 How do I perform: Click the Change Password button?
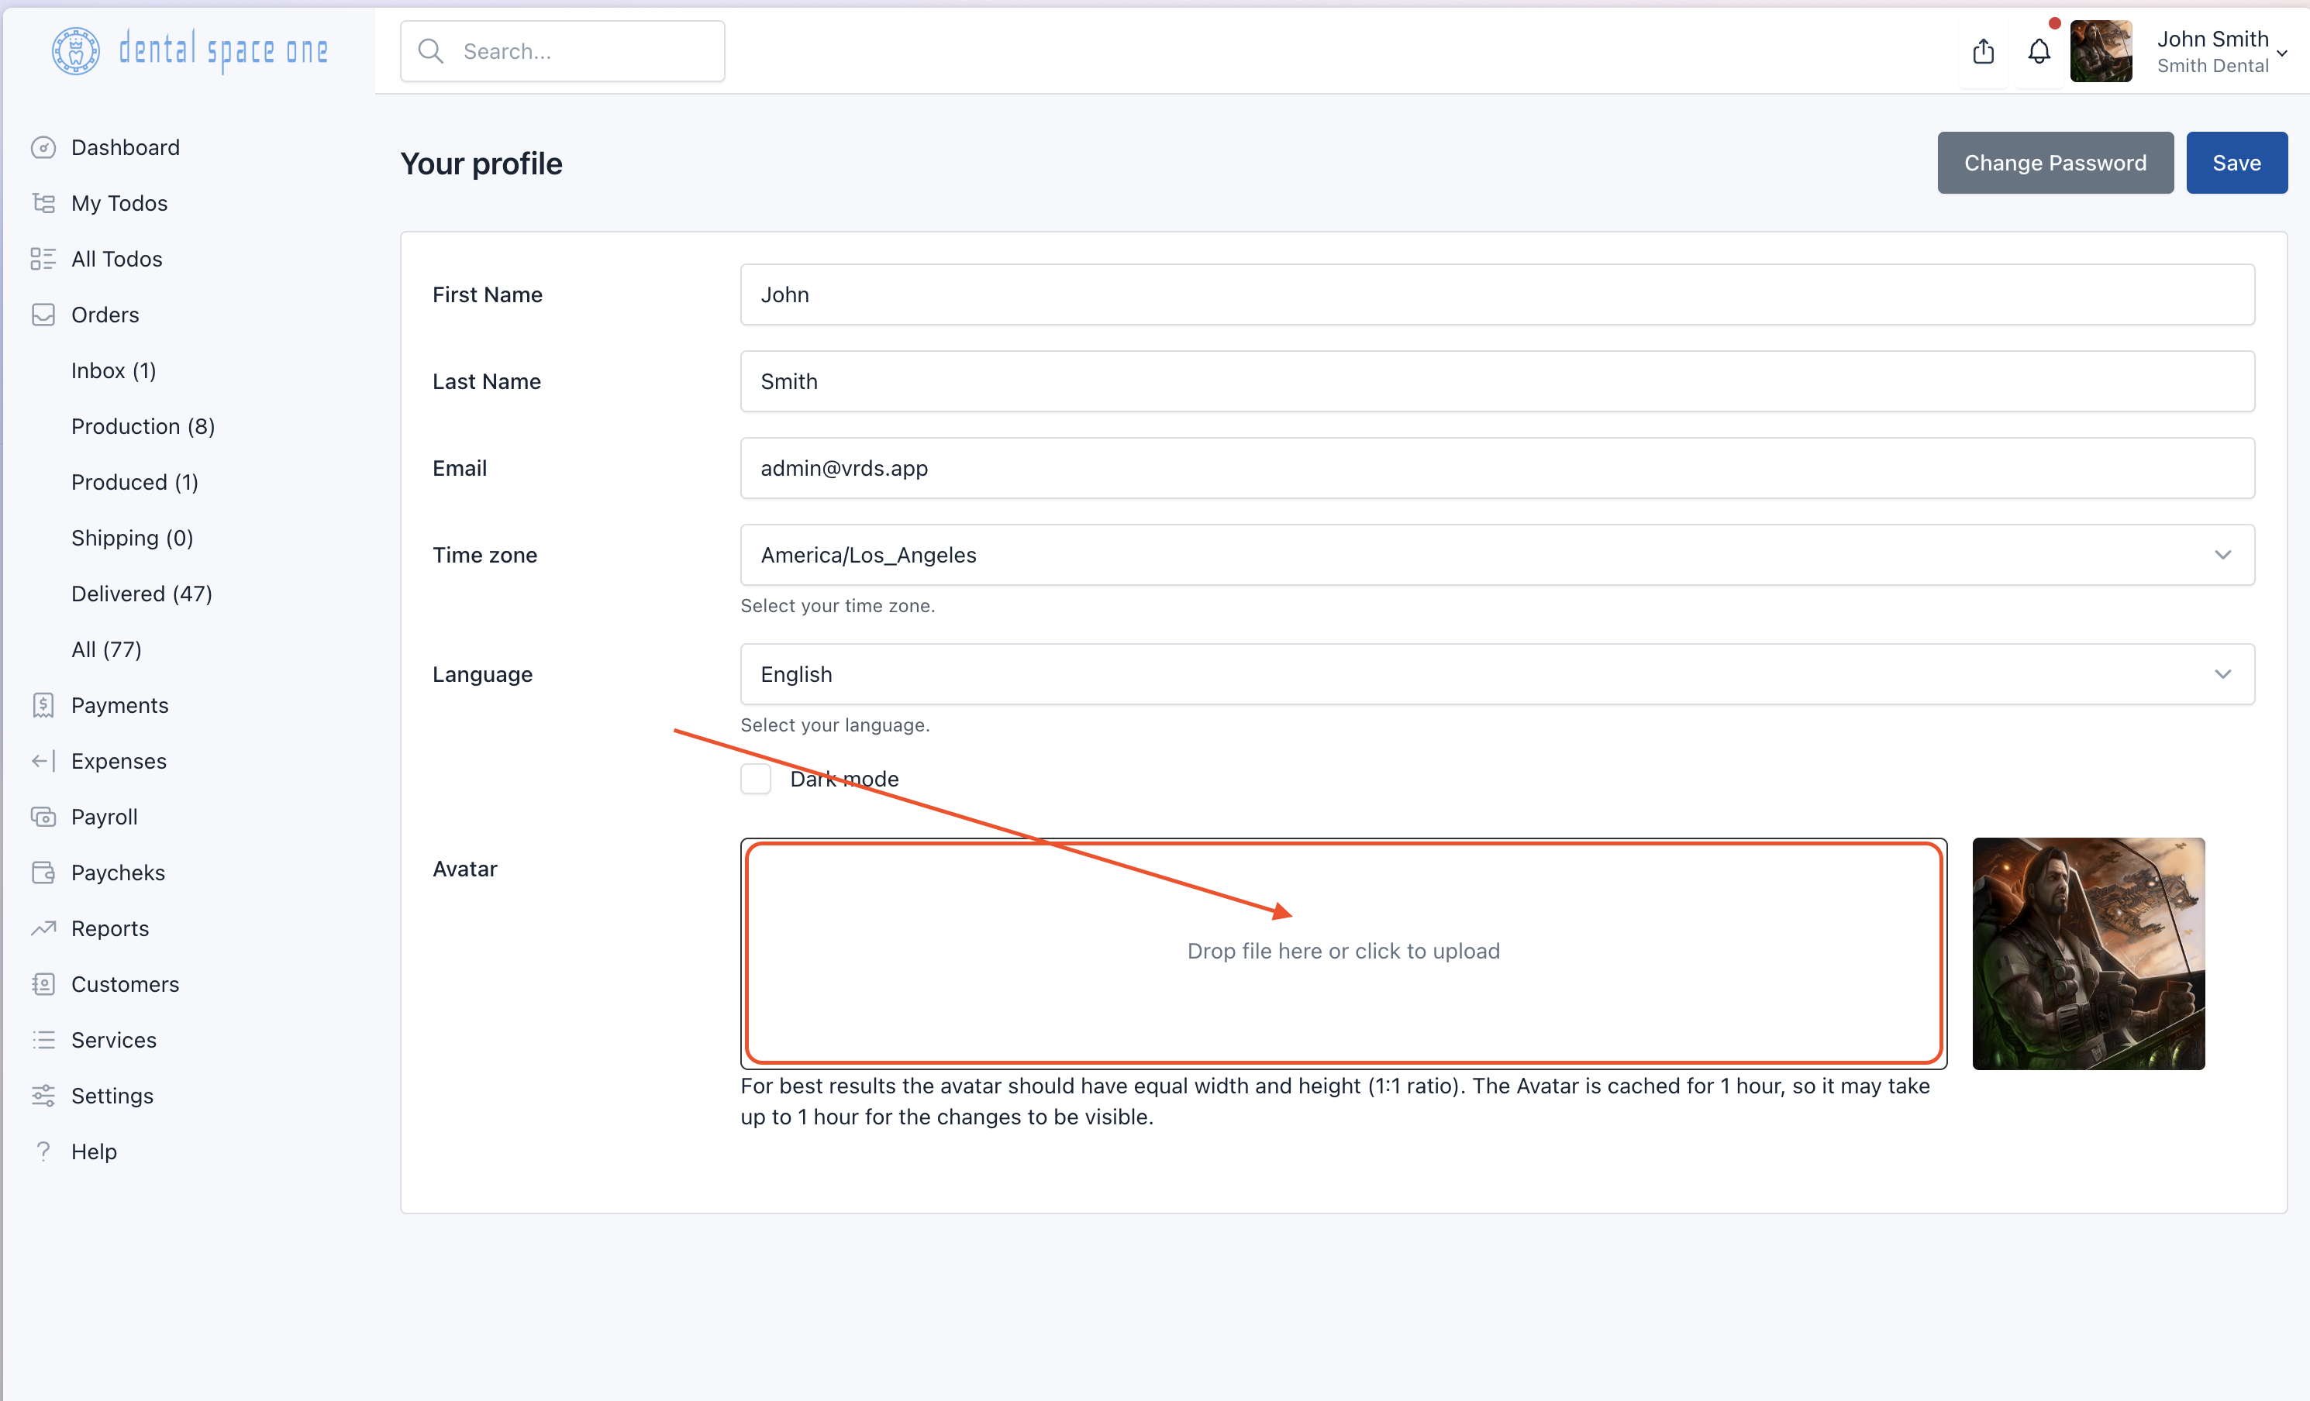[x=2054, y=162]
